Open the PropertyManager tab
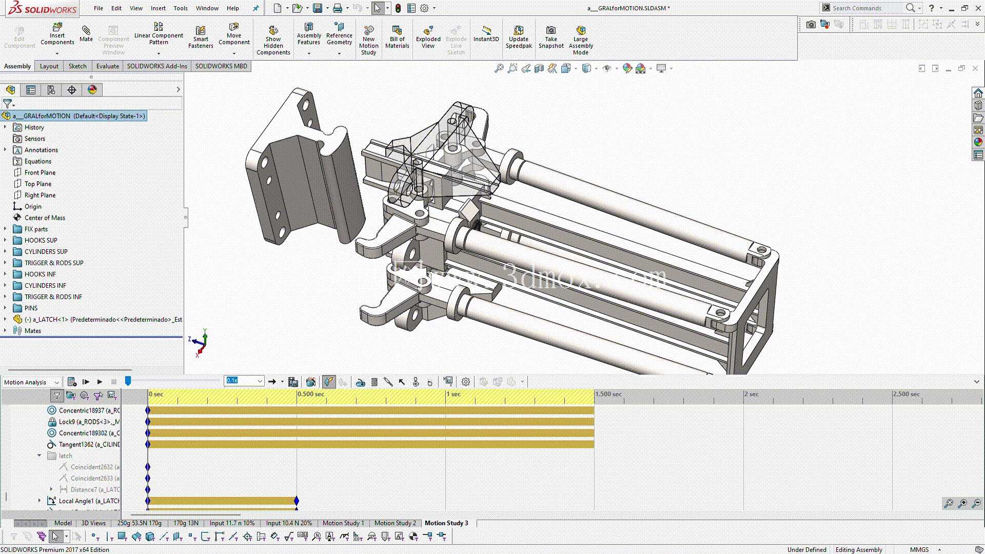 (x=31, y=90)
